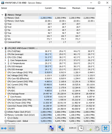Image resolution: width=112 pixels, height=134 pixels.
Task: Click the CPU EDC lightning icon
Action: (6, 91)
